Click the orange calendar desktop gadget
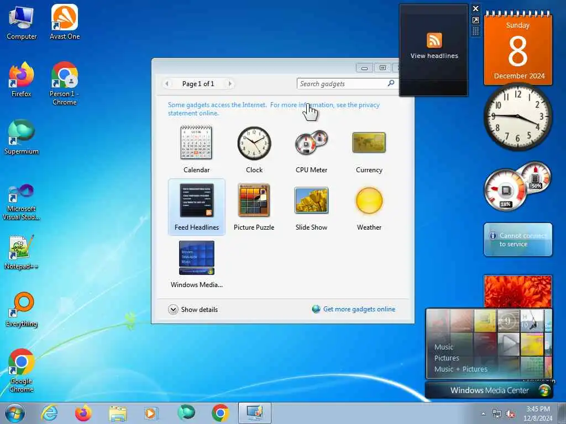The width and height of the screenshot is (566, 424). 518,49
